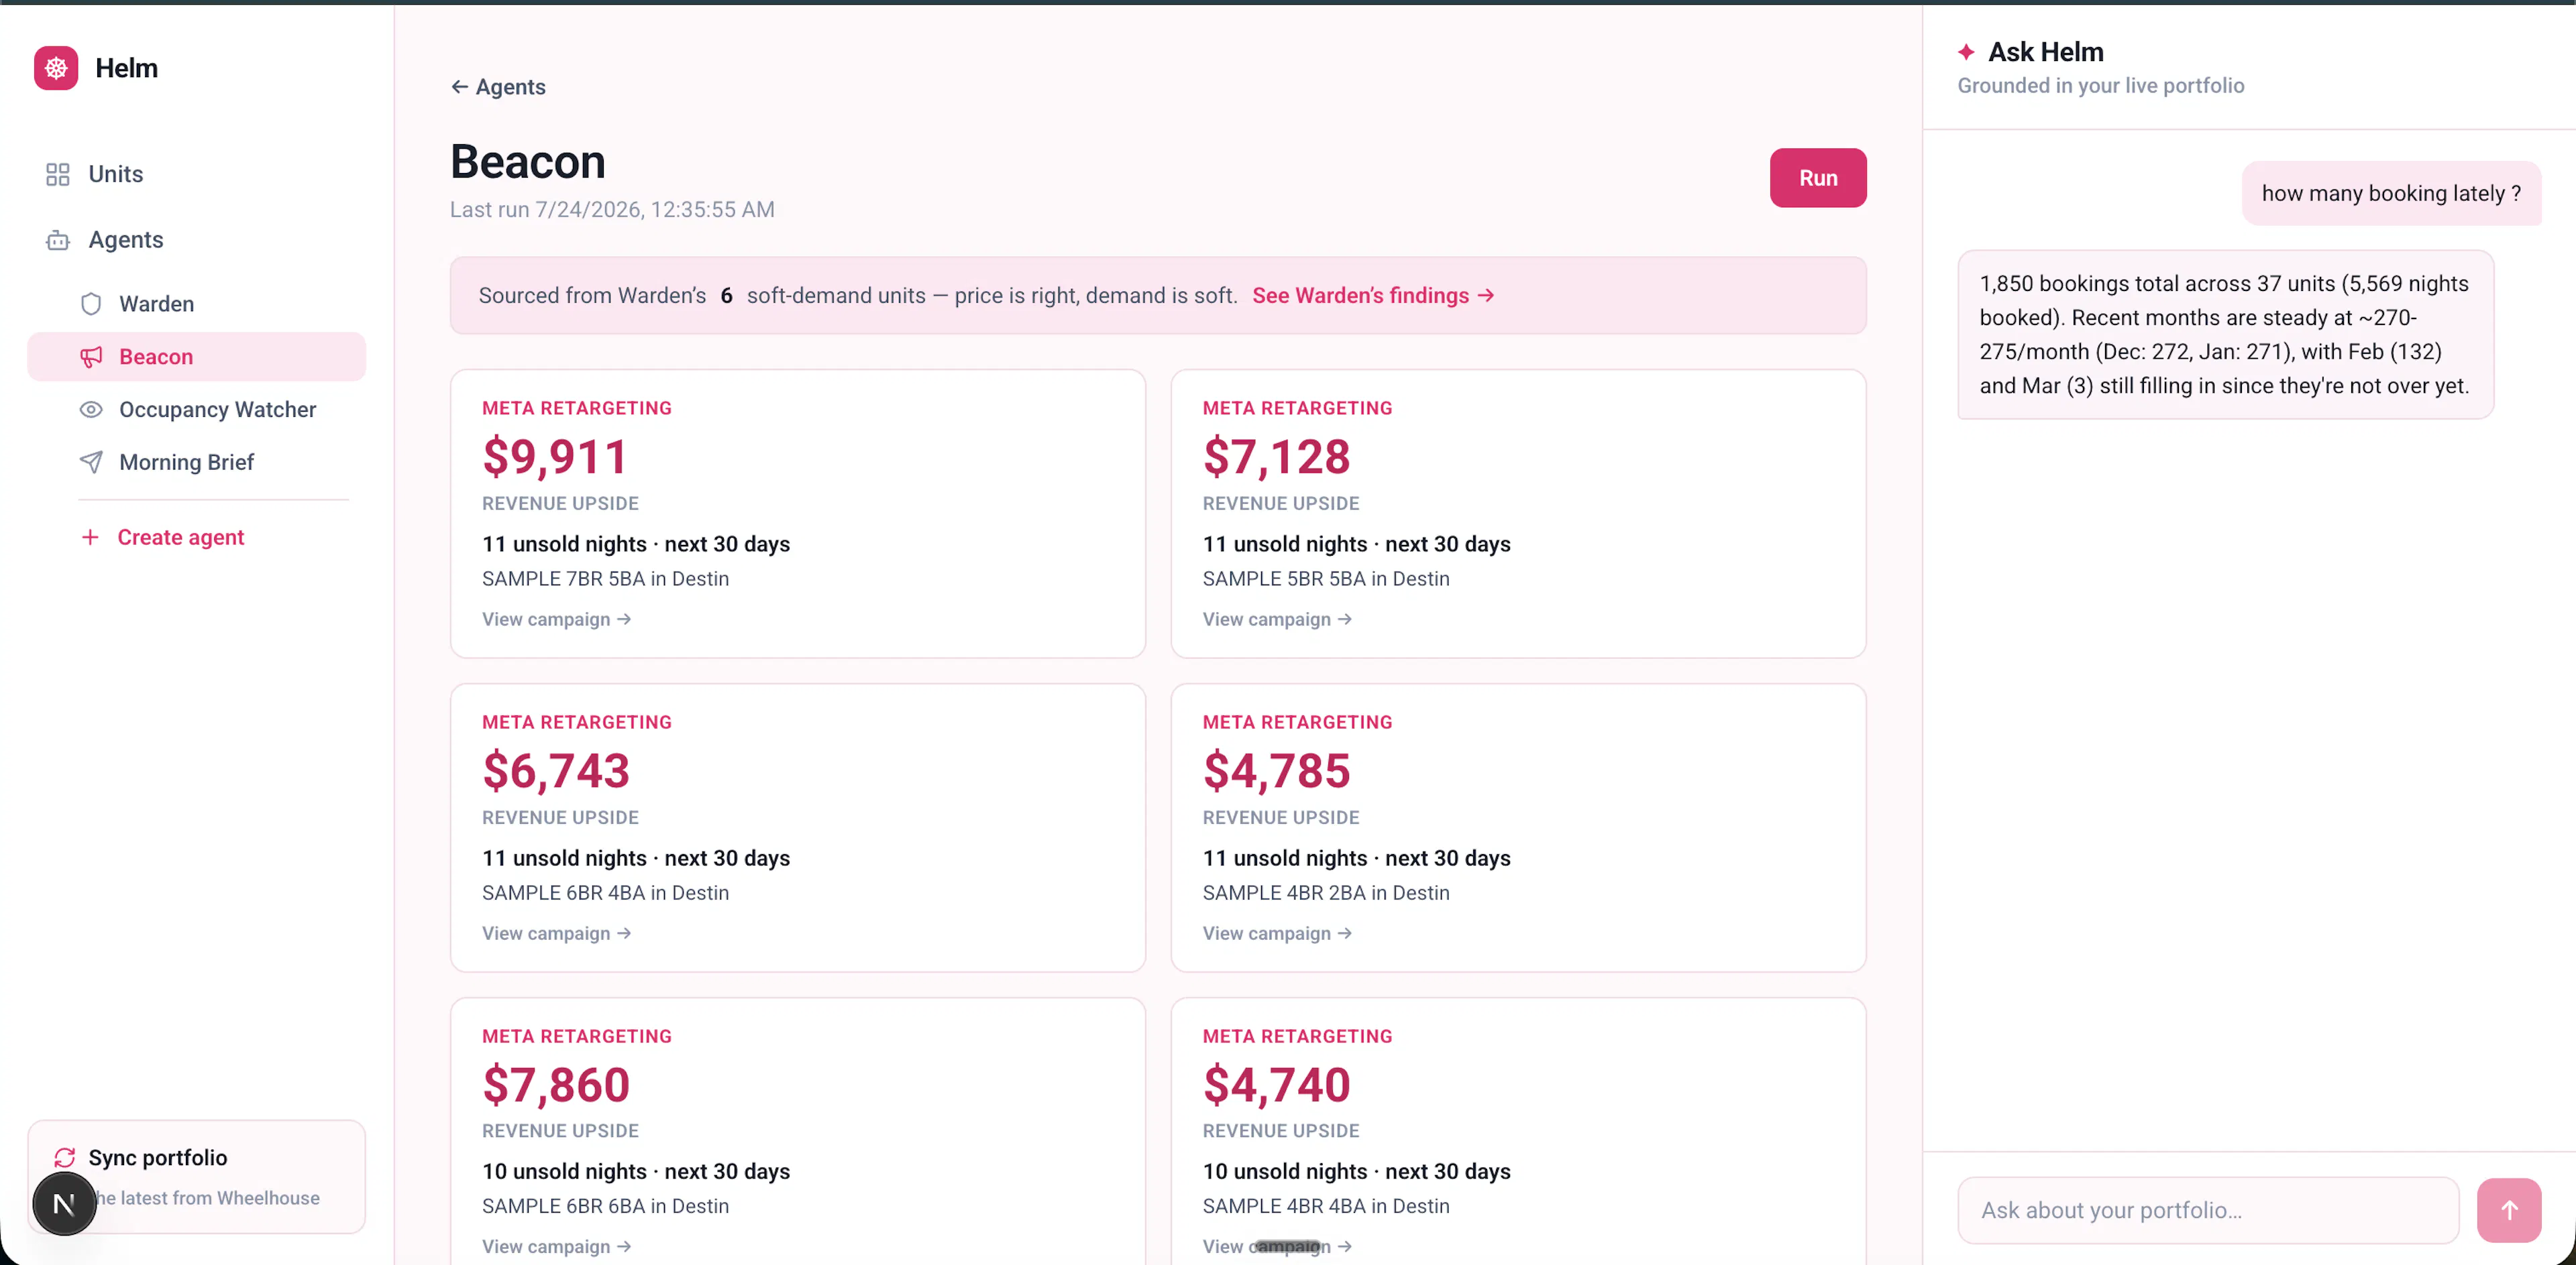Screen dimensions: 2576x1265
Task: View campaign for SAMPLE 4BR 2BA
Action: click(x=1276, y=933)
